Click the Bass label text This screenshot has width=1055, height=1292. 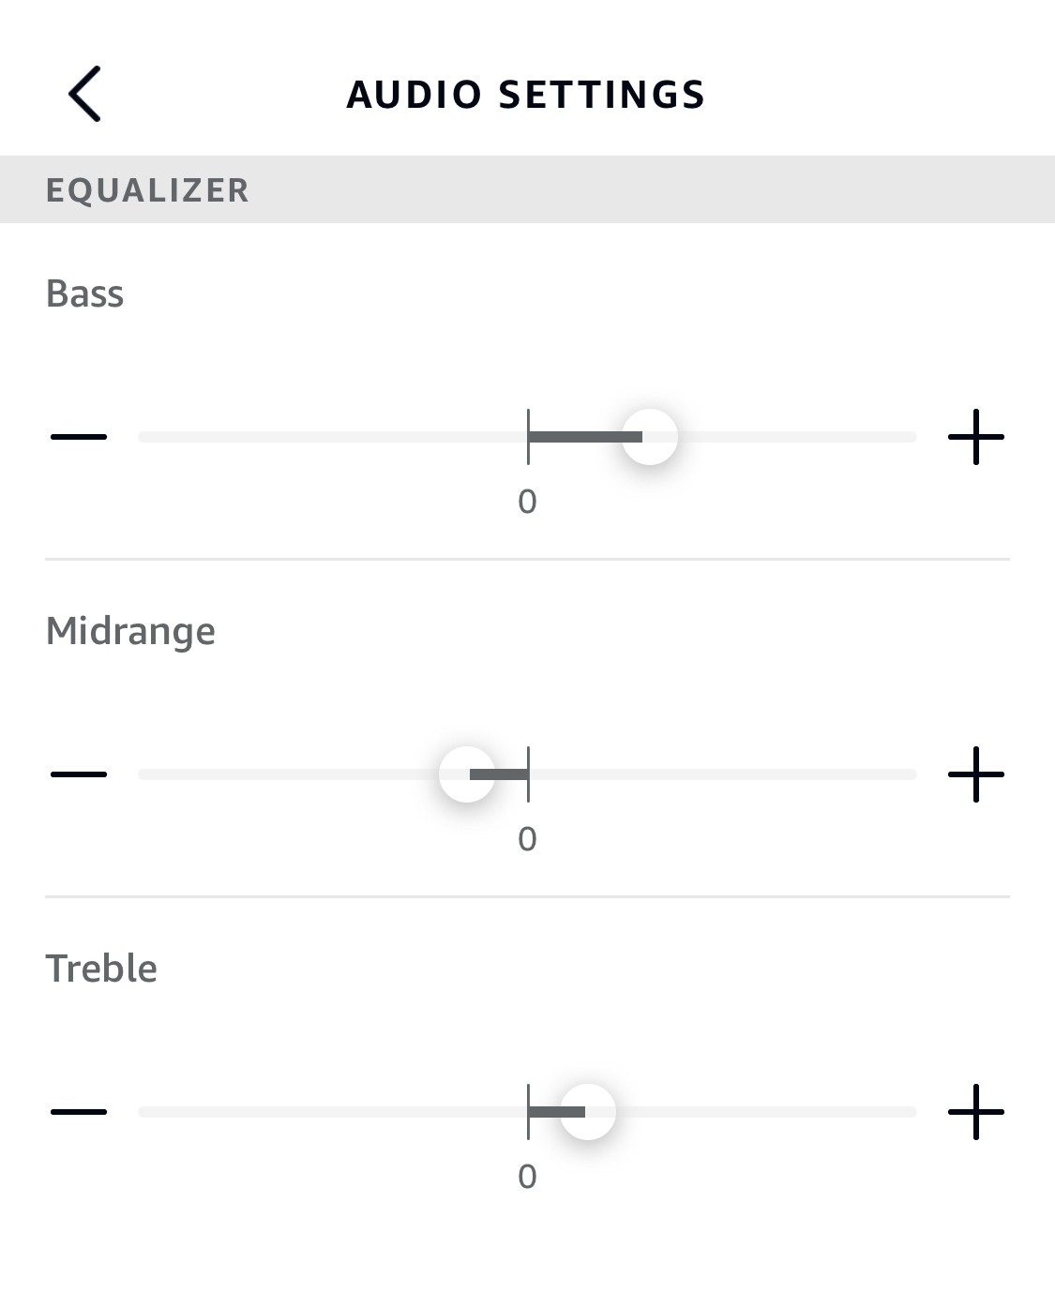[x=84, y=293]
